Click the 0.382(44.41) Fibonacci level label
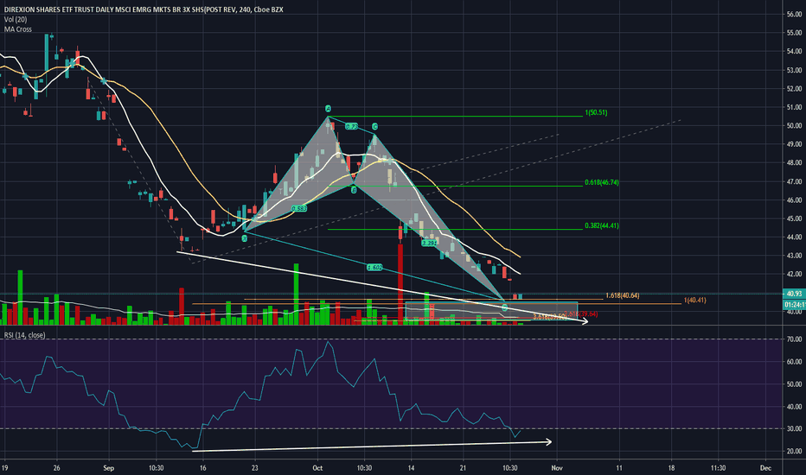Viewport: 806px width, 475px height. 601,225
